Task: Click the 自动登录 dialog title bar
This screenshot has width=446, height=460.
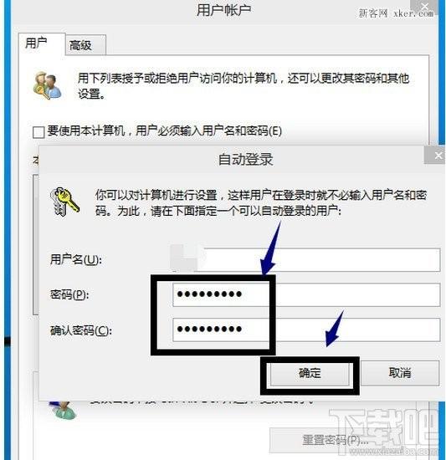Action: coord(232,159)
